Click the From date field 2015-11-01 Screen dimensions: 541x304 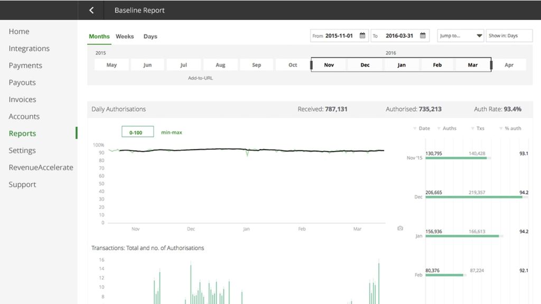339,36
